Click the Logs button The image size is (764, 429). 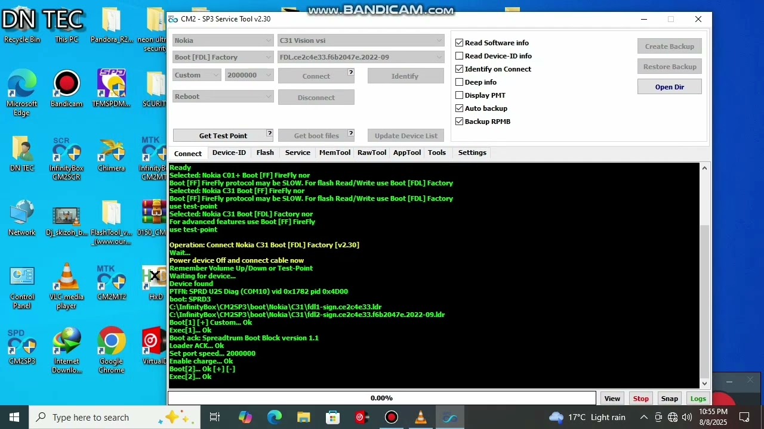click(698, 398)
